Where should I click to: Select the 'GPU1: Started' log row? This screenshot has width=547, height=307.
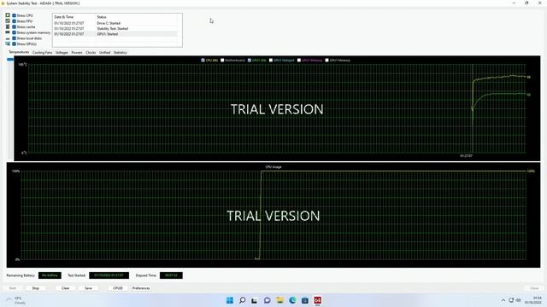(115, 34)
